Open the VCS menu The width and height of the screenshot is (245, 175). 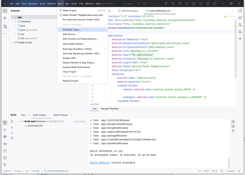(x=81, y=4)
